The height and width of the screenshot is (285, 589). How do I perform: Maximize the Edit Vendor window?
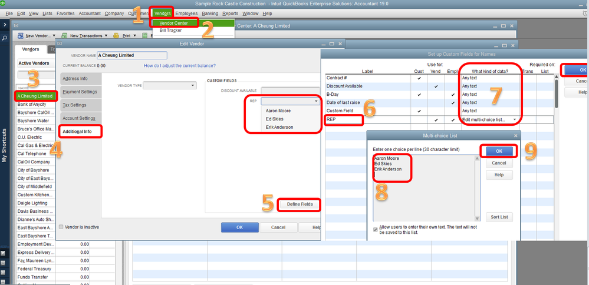click(x=332, y=44)
